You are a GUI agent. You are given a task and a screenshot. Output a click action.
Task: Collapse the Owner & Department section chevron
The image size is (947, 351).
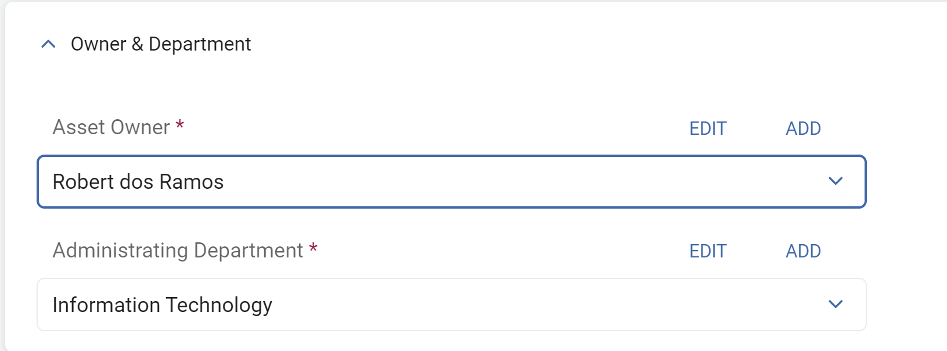pyautogui.click(x=49, y=44)
